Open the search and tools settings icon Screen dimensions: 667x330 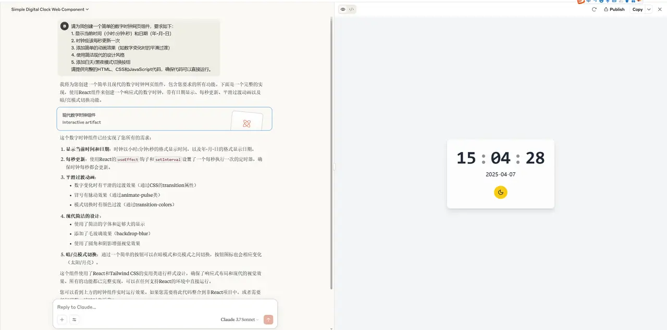(x=74, y=320)
